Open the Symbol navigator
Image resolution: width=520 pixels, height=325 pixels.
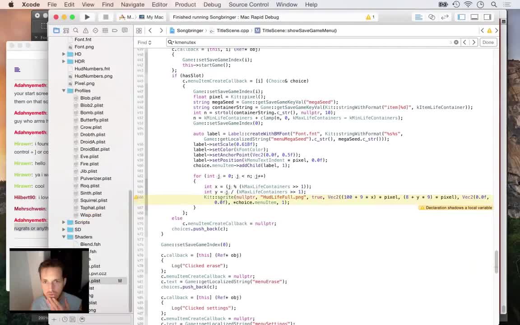(66, 31)
